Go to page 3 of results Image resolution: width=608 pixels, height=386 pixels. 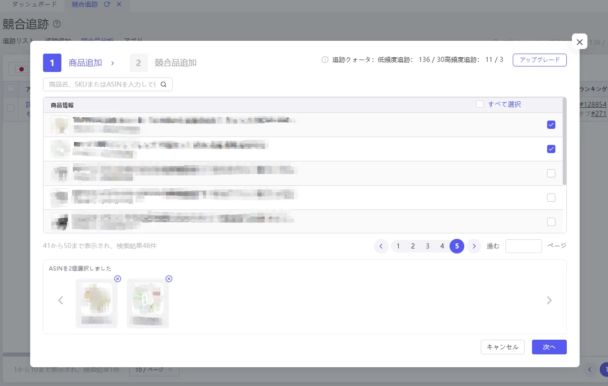pos(428,246)
